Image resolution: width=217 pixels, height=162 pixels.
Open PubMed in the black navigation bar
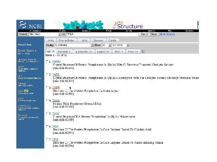pyautogui.click(x=63, y=31)
